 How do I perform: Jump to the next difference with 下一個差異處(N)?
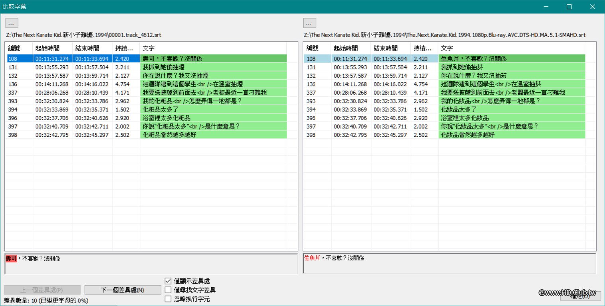tap(123, 290)
